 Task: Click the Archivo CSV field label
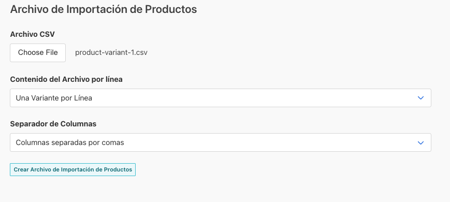[33, 34]
